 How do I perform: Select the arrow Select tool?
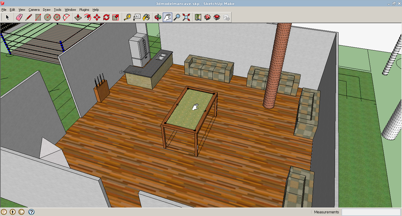[x=7, y=17]
